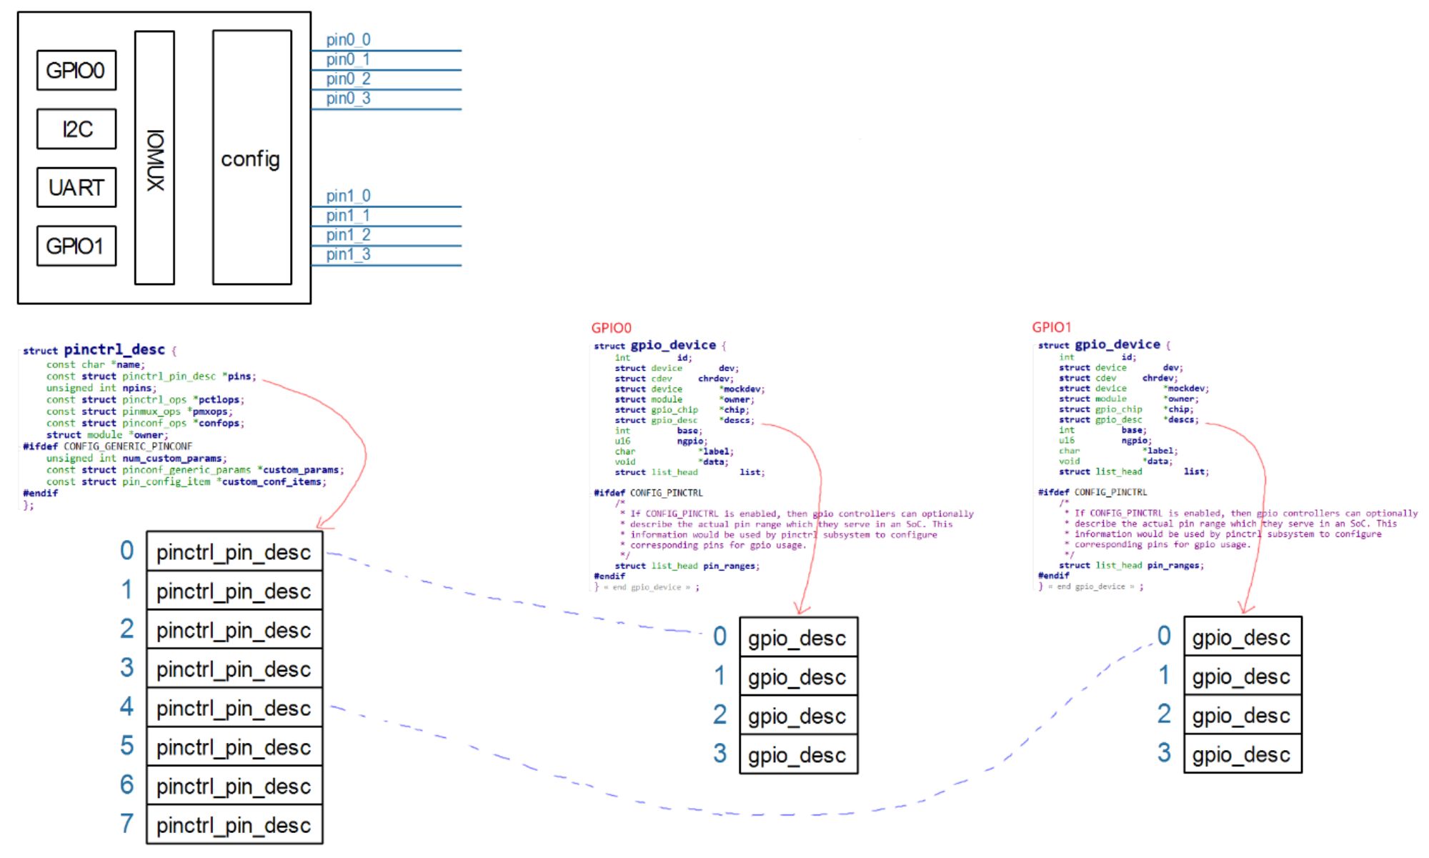This screenshot has height=858, width=1429.
Task: Click the pinctrl_pin_desc box numbered 5
Action: (234, 747)
